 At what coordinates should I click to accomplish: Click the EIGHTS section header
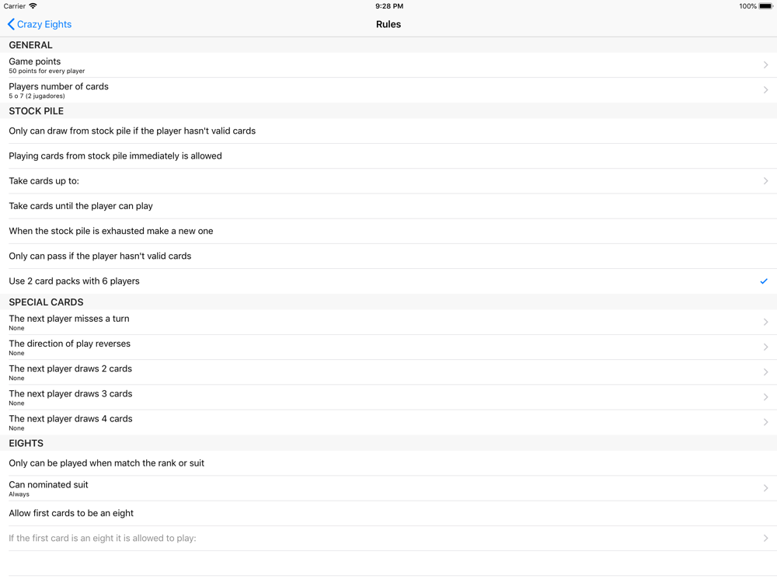[26, 443]
